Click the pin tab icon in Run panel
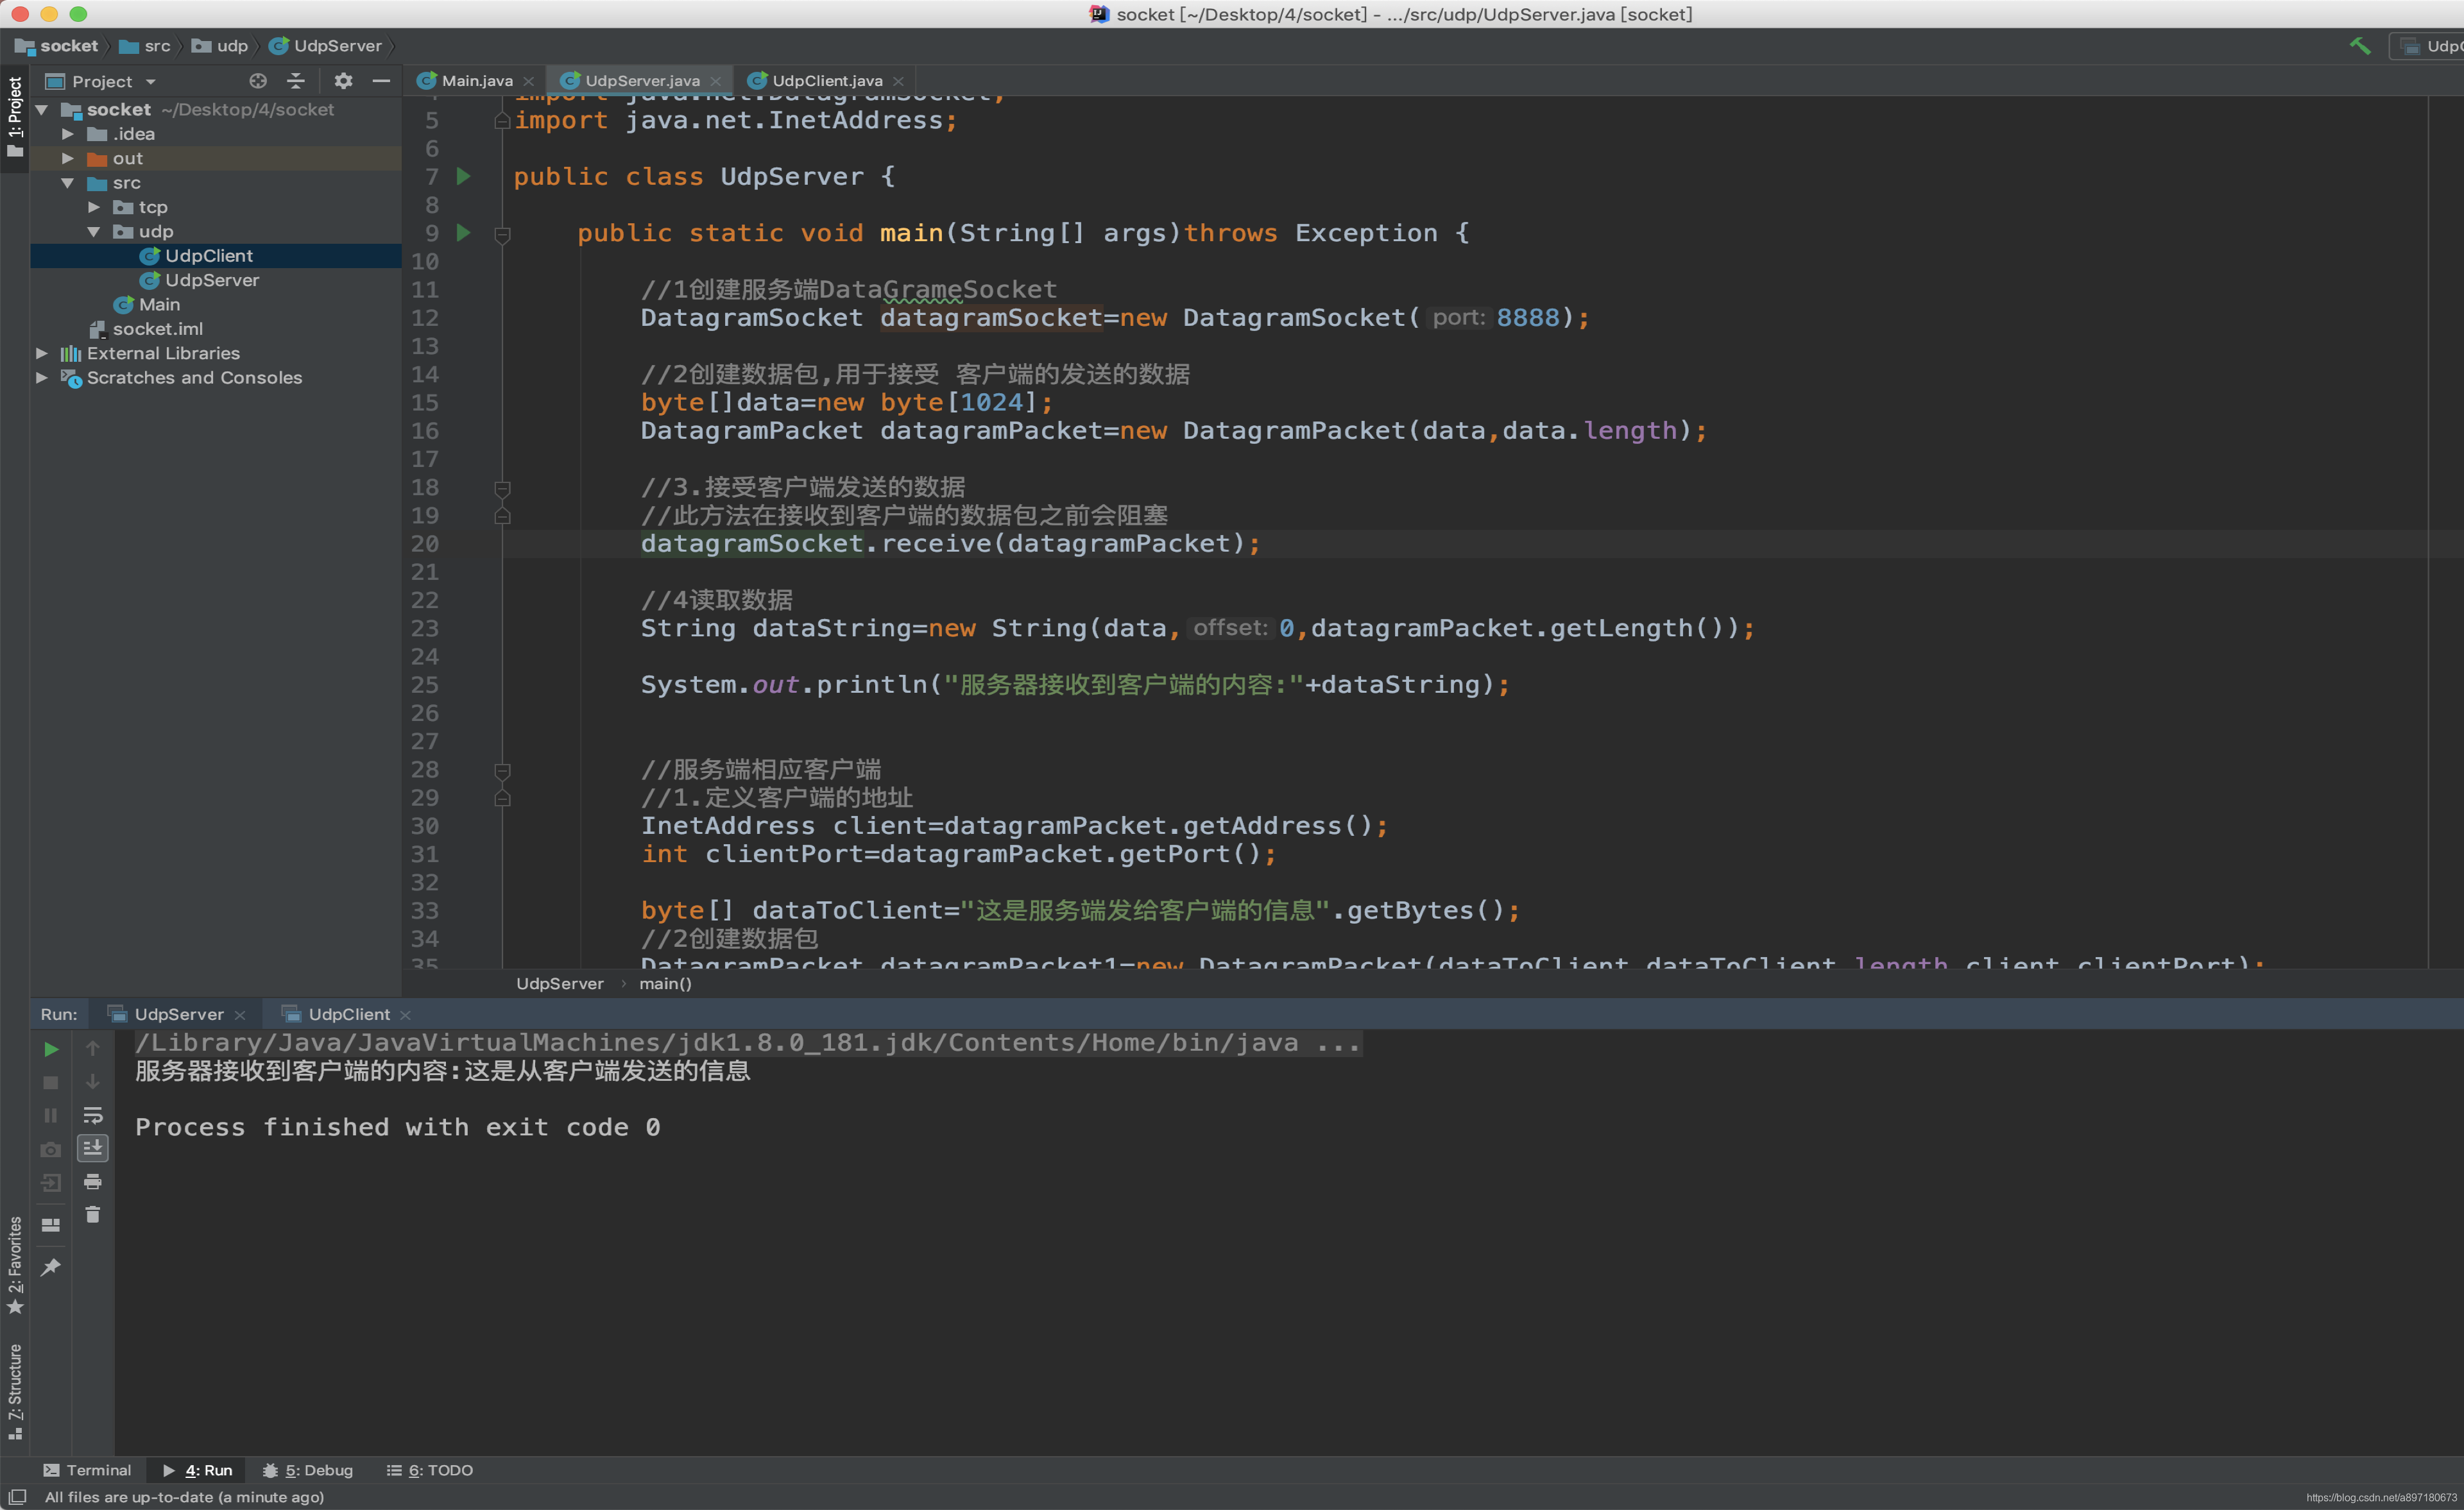 tap(51, 1268)
